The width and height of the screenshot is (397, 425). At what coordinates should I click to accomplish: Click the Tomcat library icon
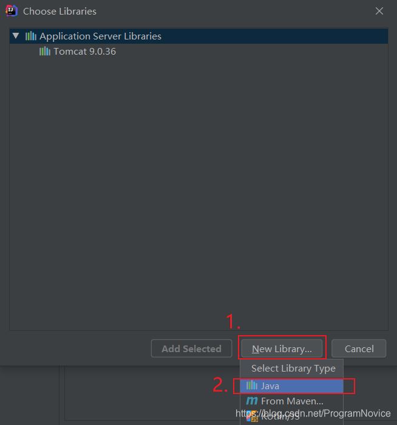pyautogui.click(x=45, y=52)
